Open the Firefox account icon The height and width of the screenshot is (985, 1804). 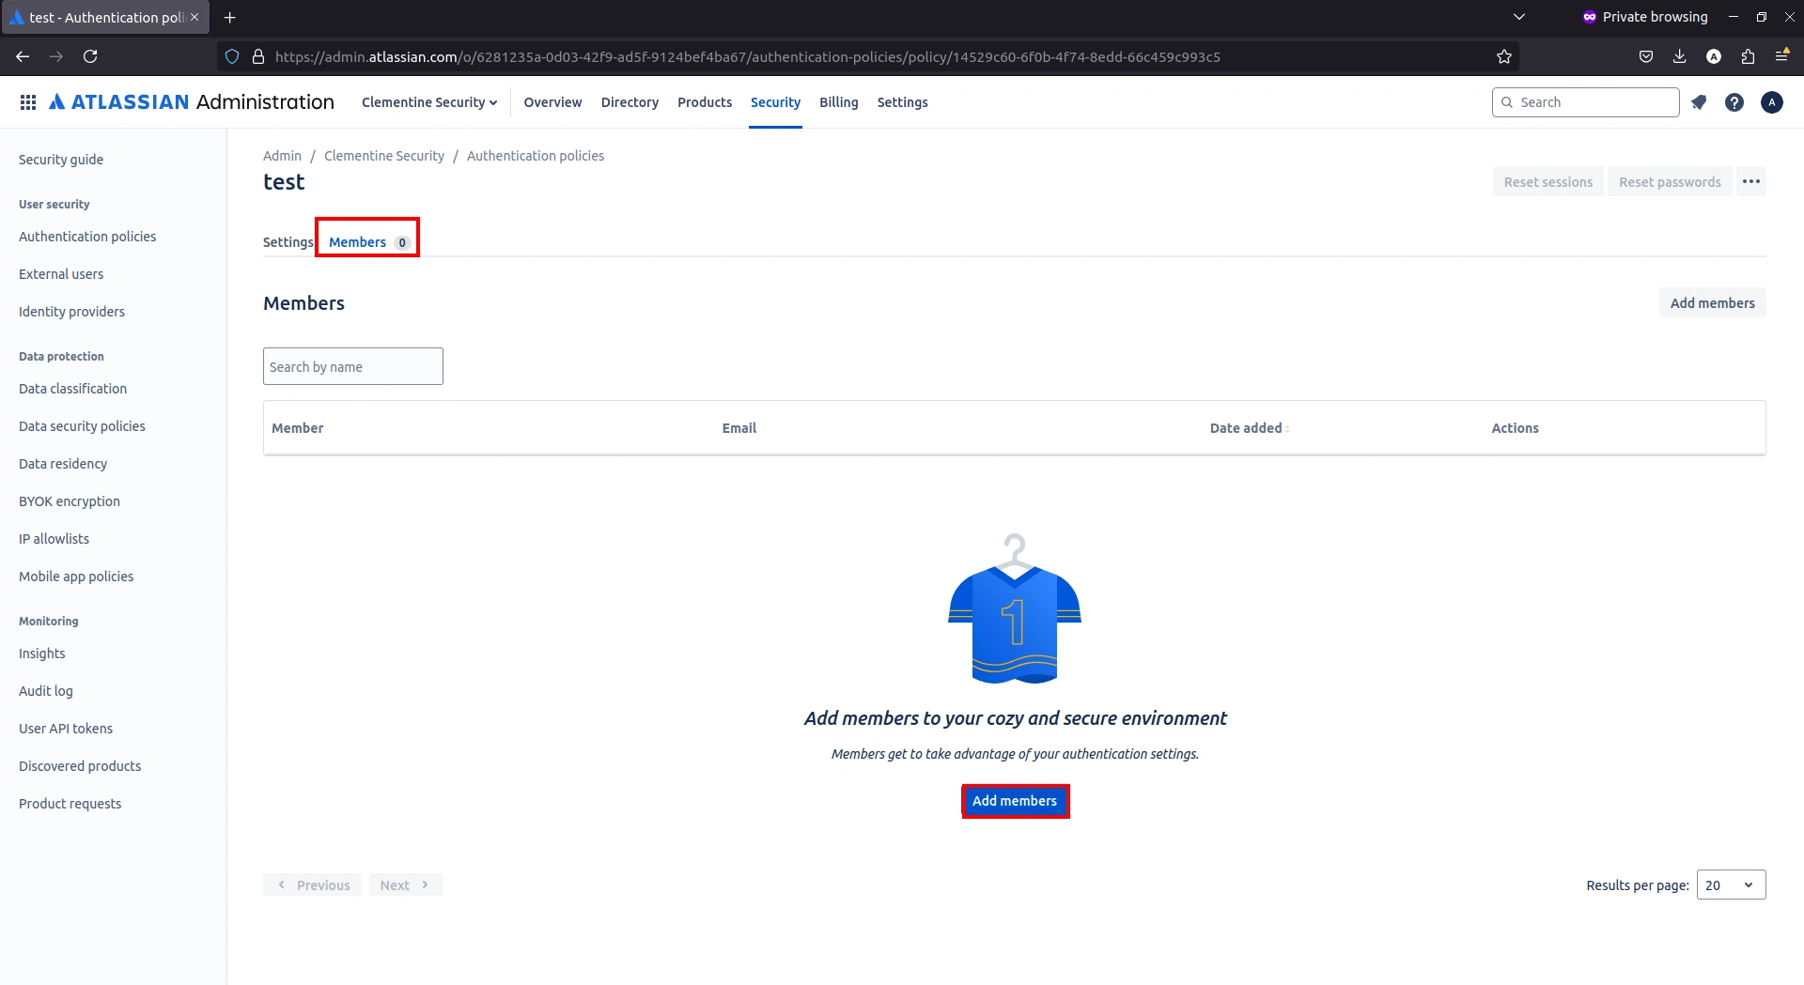click(x=1713, y=56)
